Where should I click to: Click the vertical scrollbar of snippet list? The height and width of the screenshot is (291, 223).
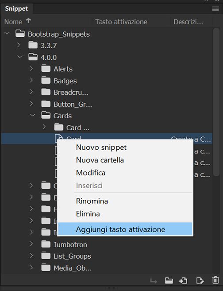(x=216, y=101)
